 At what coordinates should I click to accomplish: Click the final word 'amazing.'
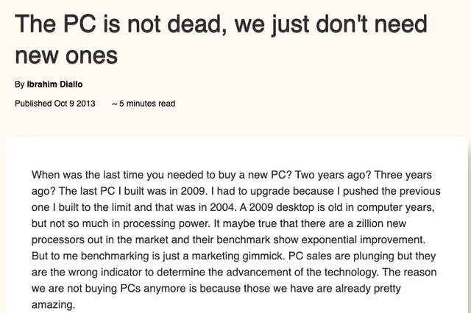point(53,304)
